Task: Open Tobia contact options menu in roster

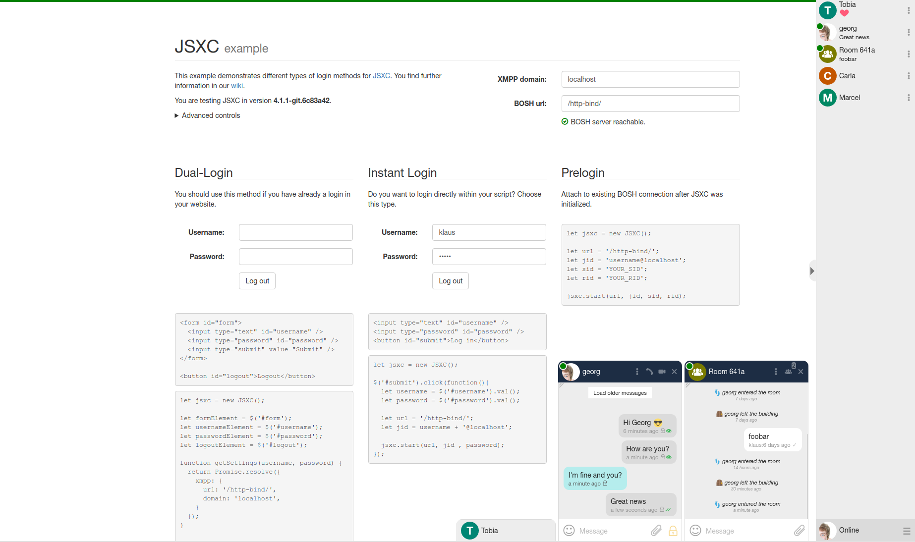Action: click(x=909, y=10)
